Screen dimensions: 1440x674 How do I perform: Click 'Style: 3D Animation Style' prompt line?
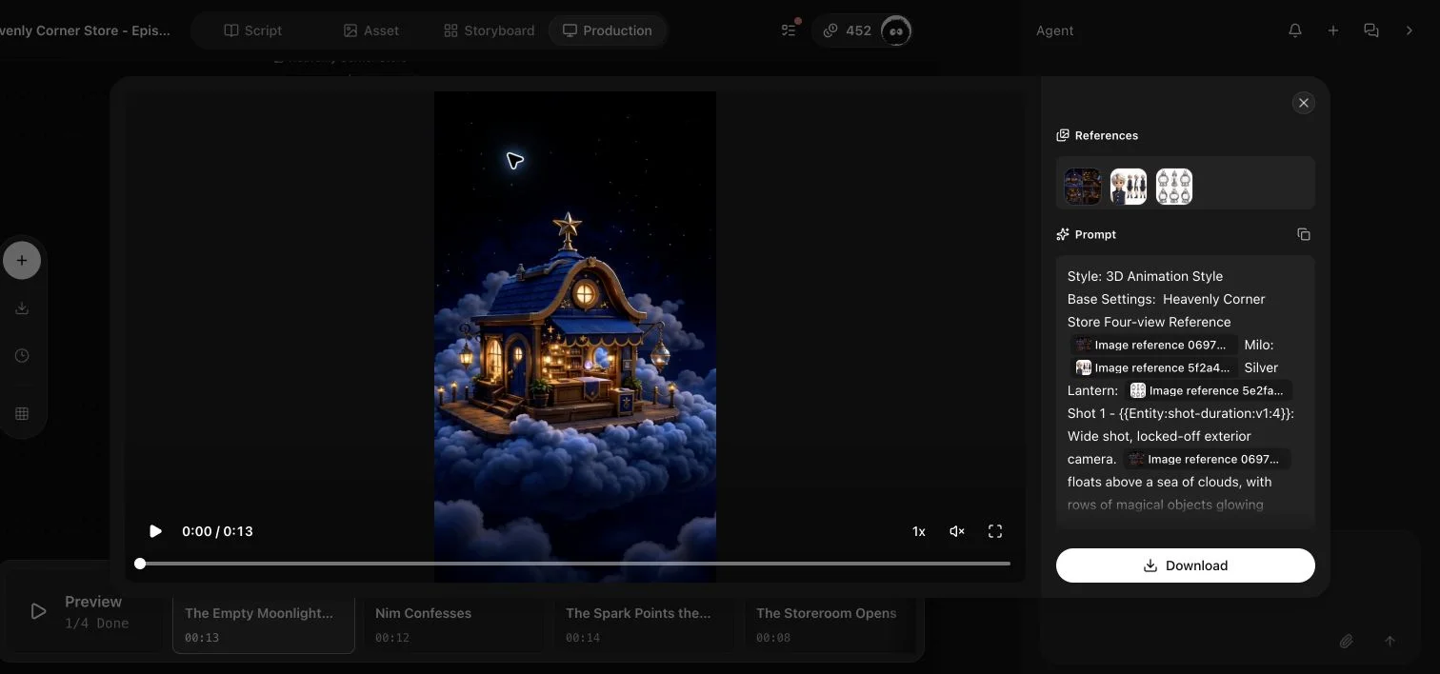[1145, 276]
